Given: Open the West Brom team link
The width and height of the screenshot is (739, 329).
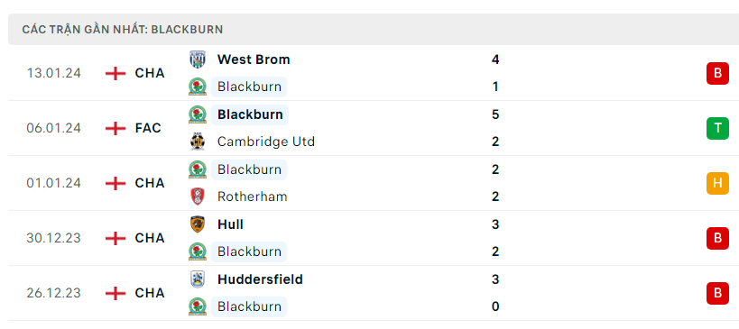Looking at the screenshot, I should tap(254, 59).
